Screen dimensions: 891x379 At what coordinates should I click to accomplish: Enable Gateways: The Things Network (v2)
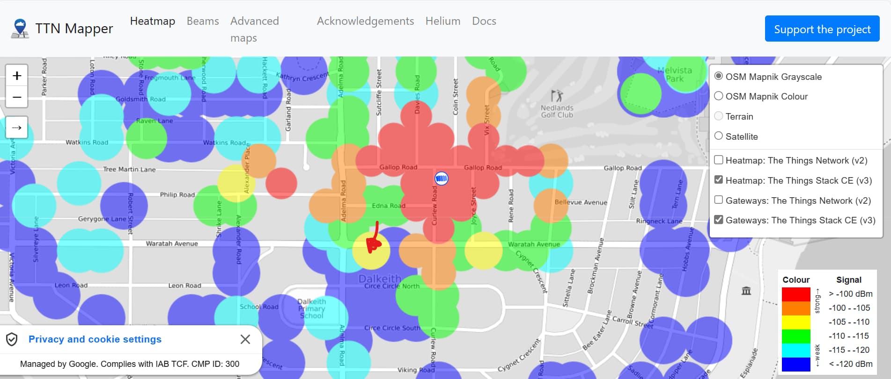(719, 200)
